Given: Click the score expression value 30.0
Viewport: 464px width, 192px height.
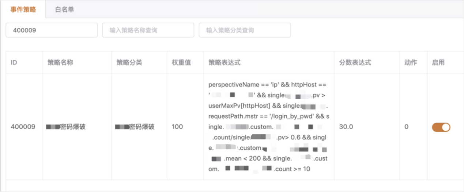Looking at the screenshot, I should [346, 127].
